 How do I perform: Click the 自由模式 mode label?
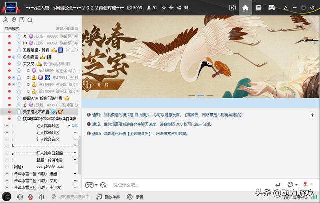[x=12, y=29]
